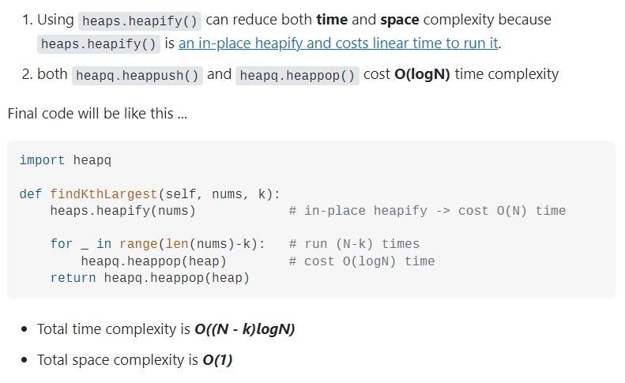Click the "in-place heapify -> cost O(N) time" comment
This screenshot has height=383, width=625.
434,211
